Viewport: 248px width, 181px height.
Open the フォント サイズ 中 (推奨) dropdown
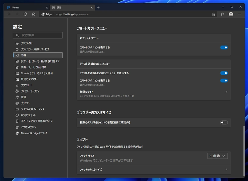pos(217,156)
